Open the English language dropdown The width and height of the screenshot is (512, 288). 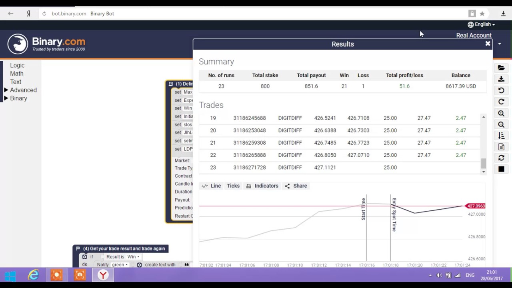tap(481, 24)
